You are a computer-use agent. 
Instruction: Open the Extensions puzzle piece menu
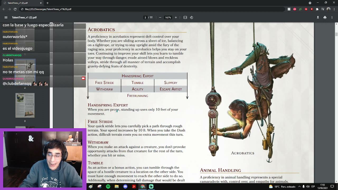pos(317,9)
